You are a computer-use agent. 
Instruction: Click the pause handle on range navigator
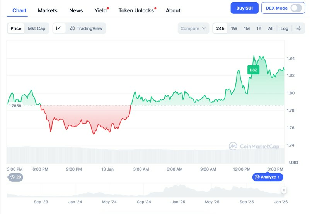[x=284, y=190]
